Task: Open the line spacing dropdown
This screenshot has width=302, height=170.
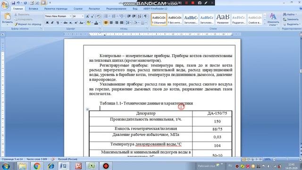Action: coord(128,23)
